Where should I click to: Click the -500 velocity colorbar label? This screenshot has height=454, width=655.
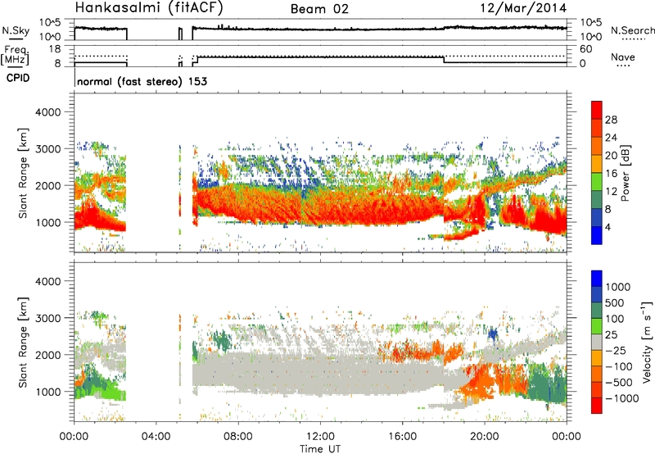tap(618, 383)
